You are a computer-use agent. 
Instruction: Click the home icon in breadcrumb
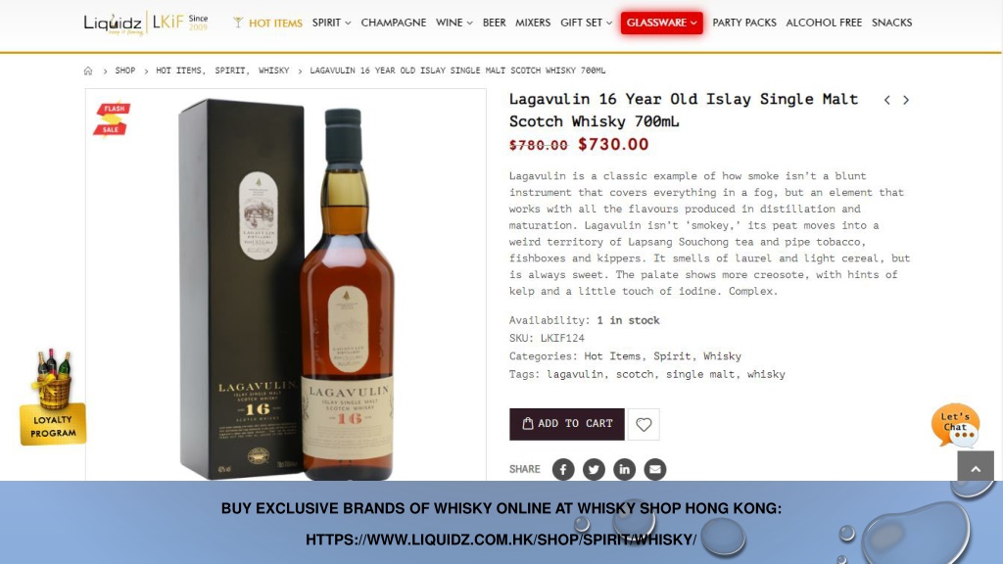[x=88, y=70]
